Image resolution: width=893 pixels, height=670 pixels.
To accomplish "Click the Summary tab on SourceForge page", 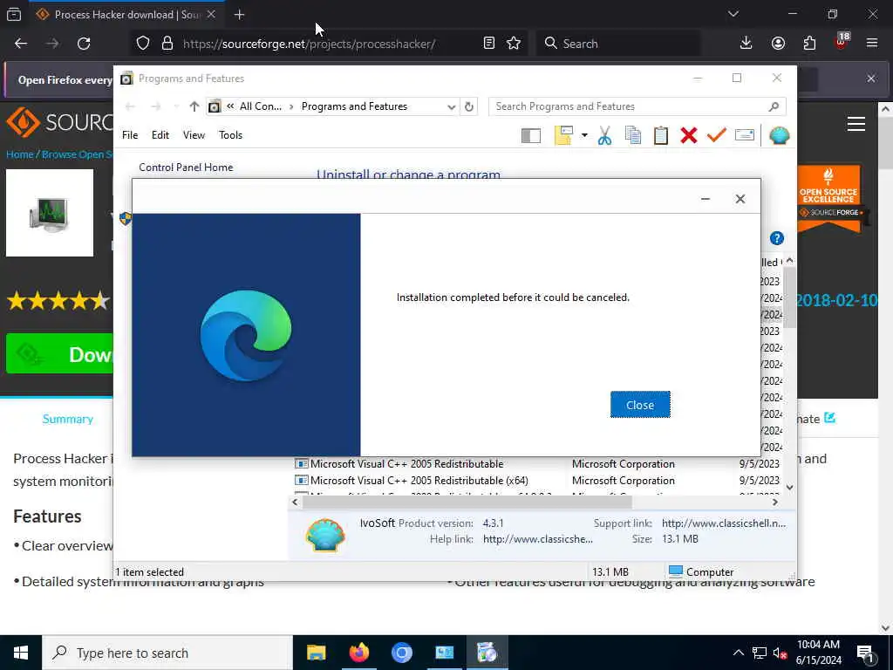I will 68,419.
